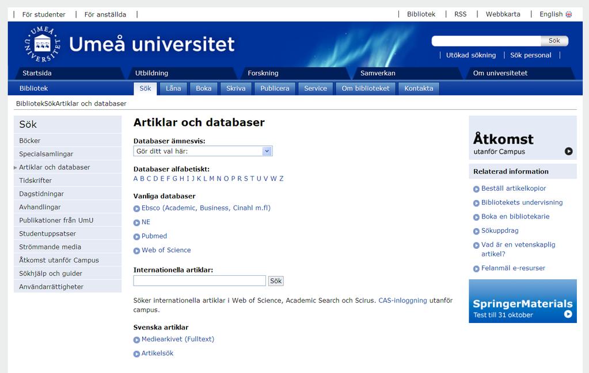Open Vad är en vetenskaplig artikel link
The image size is (589, 373).
click(x=518, y=249)
